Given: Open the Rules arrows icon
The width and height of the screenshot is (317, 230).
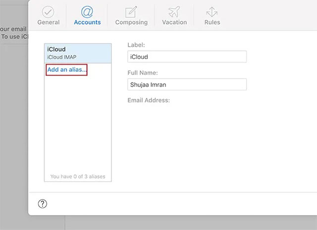Looking at the screenshot, I should click(x=212, y=12).
